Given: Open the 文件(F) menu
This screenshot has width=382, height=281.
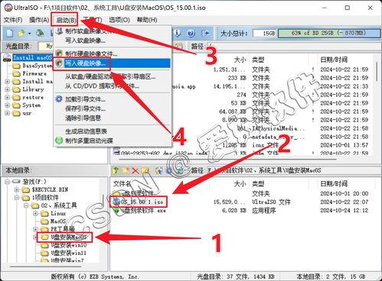Looking at the screenshot, I should 13,20.
